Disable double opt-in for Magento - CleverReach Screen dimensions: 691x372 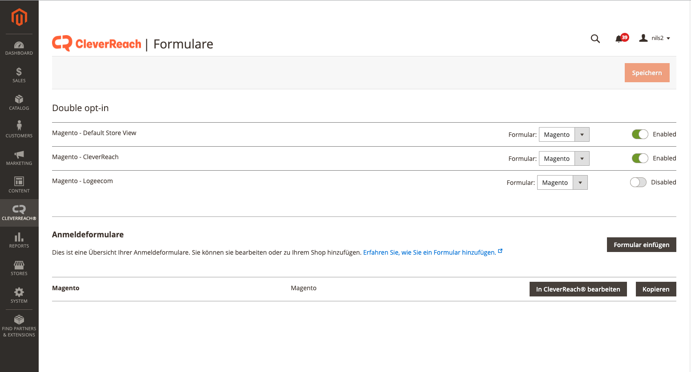pyautogui.click(x=640, y=158)
